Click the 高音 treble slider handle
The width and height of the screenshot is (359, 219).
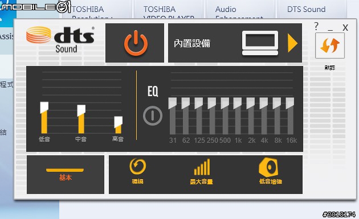119,122
